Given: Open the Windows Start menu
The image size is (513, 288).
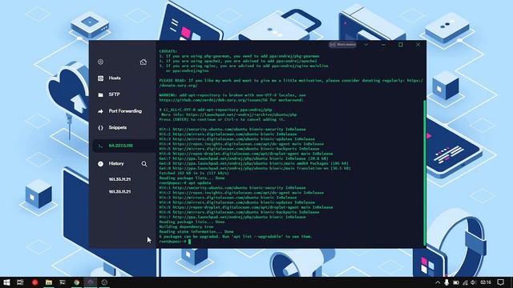Looking at the screenshot, I should [x=6, y=282].
